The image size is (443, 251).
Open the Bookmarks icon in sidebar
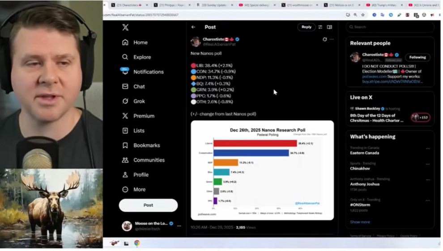(125, 145)
